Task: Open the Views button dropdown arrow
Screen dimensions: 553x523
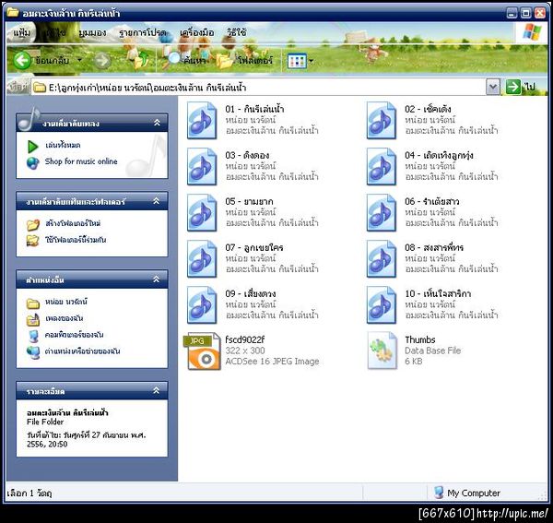Action: [312, 62]
